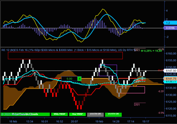
Task: Click the green '4' box beside 6,00
Action: (x=79, y=79)
